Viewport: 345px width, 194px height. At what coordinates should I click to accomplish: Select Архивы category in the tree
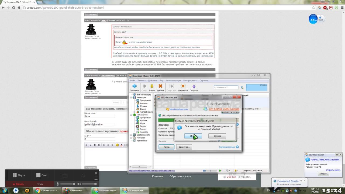pos(144,103)
